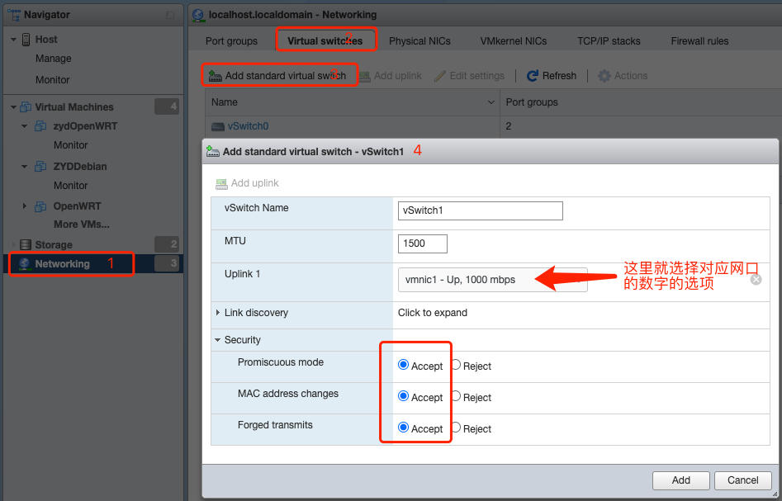Image resolution: width=782 pixels, height=501 pixels.
Task: Open Monitor under Host
Action: [x=52, y=80]
